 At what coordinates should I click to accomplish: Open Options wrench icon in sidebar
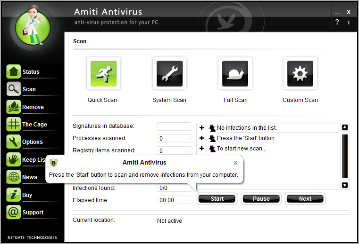tap(13, 142)
